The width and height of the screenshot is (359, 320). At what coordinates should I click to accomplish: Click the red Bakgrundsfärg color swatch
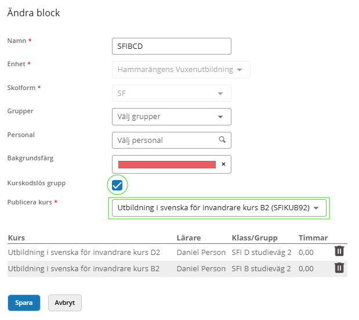click(x=166, y=165)
